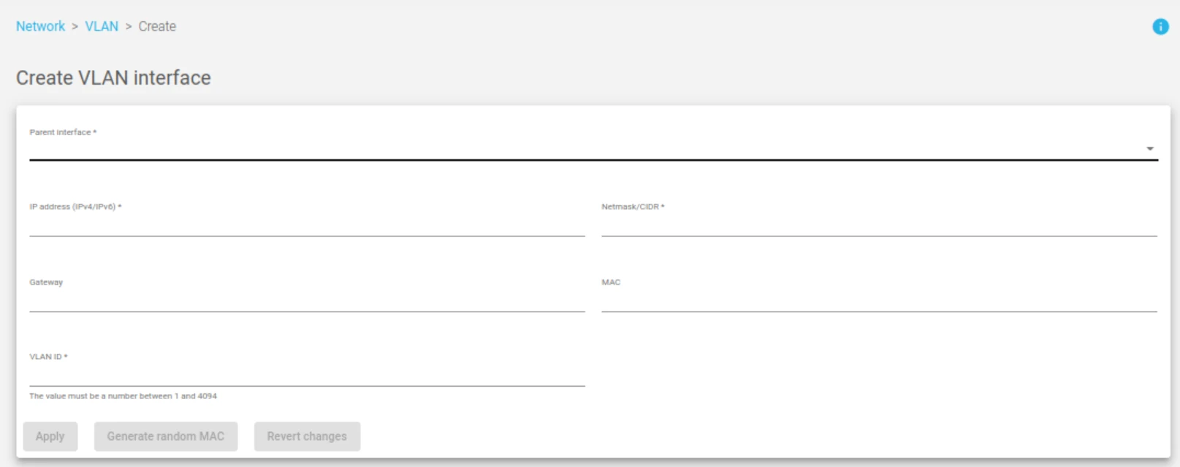Click the 'VLAN ID *' label text
The width and height of the screenshot is (1180, 467).
pyautogui.click(x=48, y=357)
